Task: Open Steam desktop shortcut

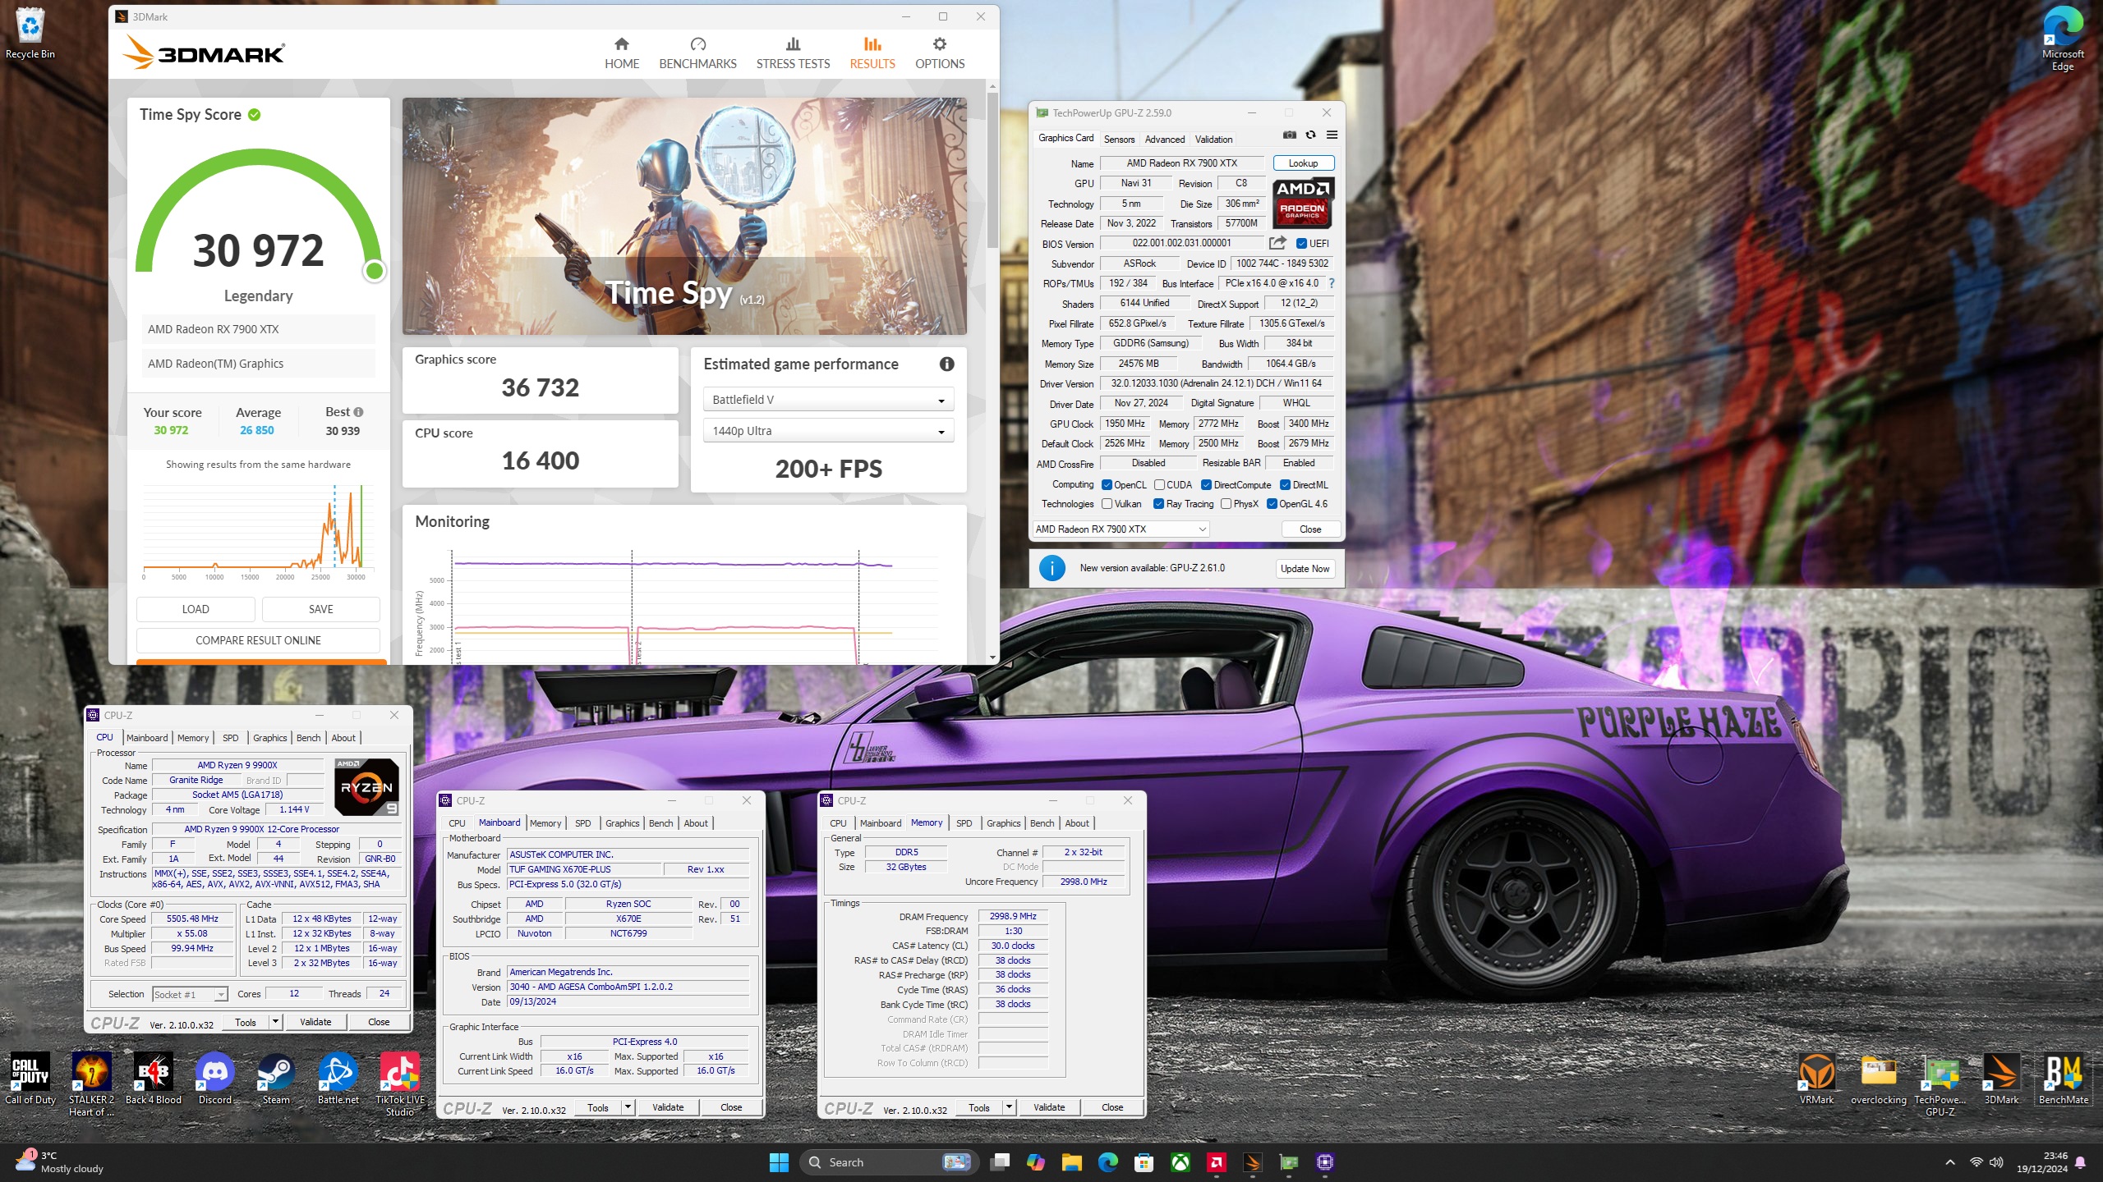Action: pyautogui.click(x=276, y=1079)
